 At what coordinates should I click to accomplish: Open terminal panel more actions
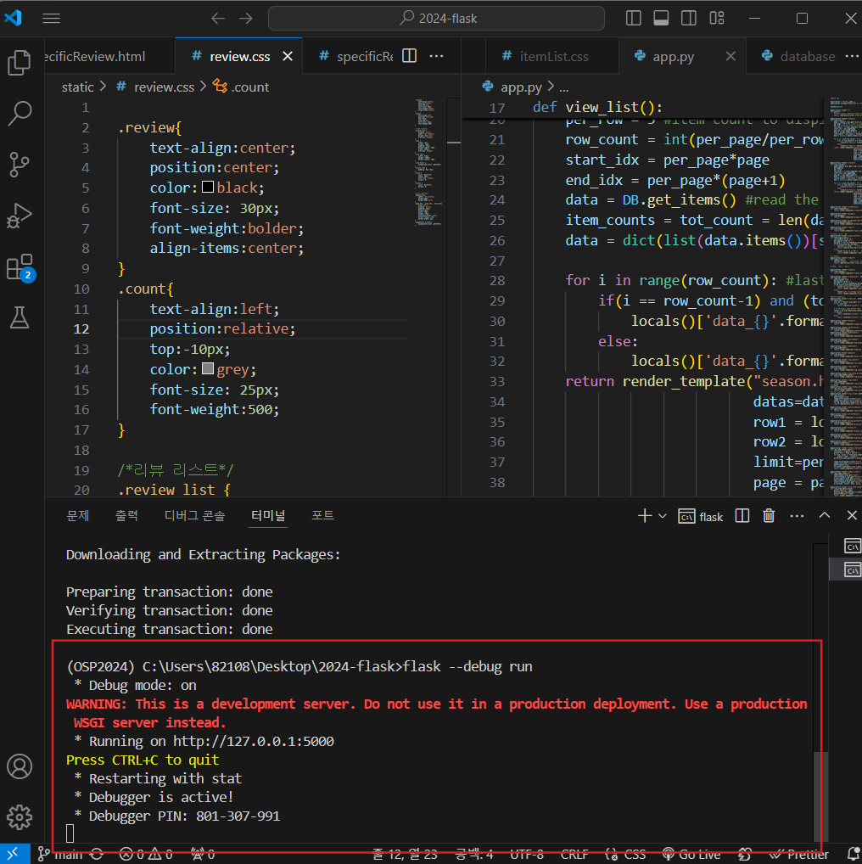pos(797,516)
